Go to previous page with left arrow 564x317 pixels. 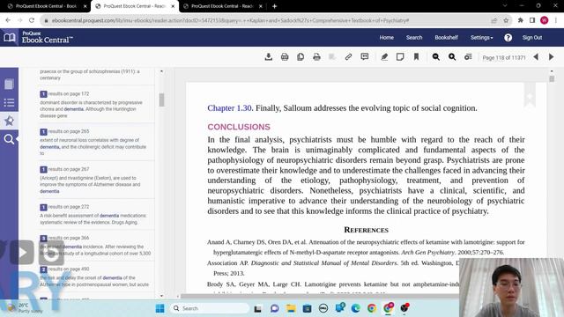[536, 56]
